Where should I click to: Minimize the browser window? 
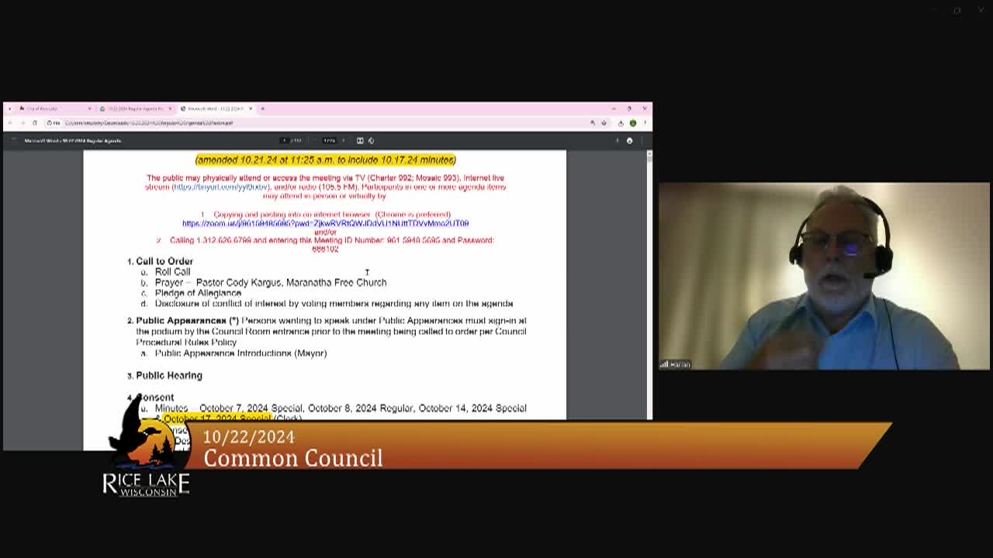pyautogui.click(x=614, y=108)
